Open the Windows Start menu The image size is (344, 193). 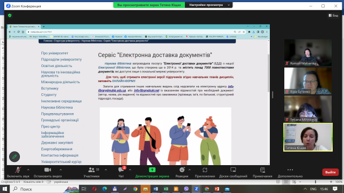click(5, 189)
